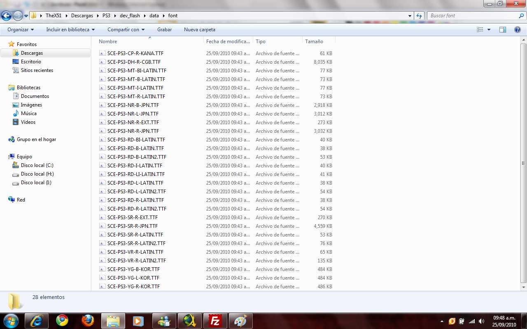
Task: Select file SCE-PS3-CP-R-KANA.TTF
Action: 135,53
